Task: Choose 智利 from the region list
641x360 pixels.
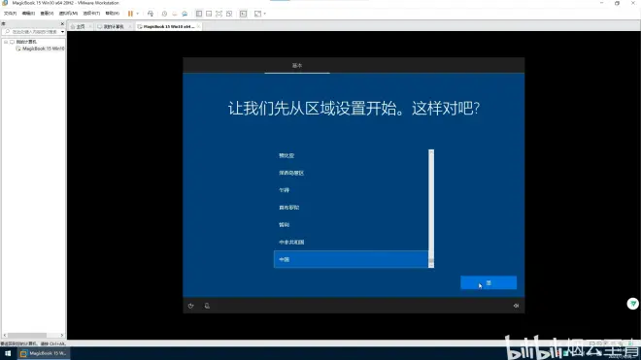Action: point(351,225)
